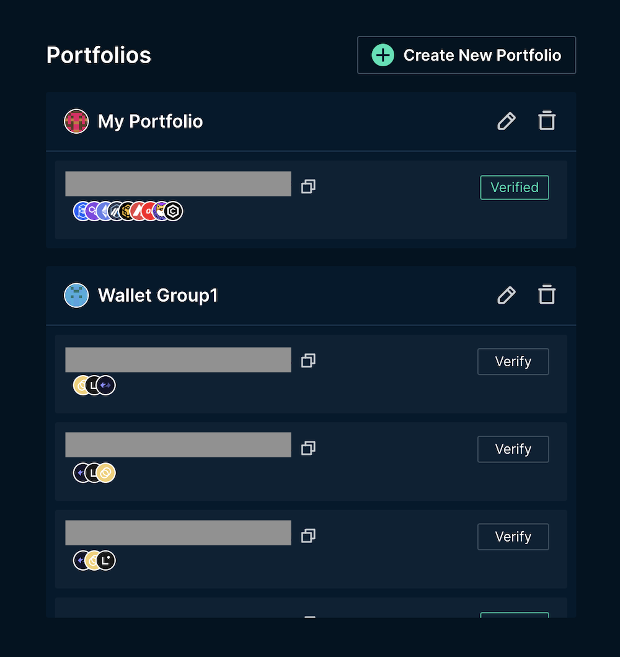Image resolution: width=620 pixels, height=657 pixels.
Task: Edit the My Portfolio name
Action: (x=506, y=121)
